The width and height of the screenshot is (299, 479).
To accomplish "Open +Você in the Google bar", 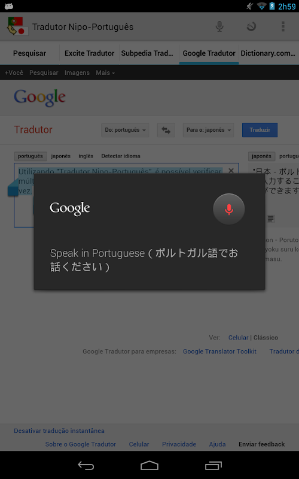I will (14, 72).
